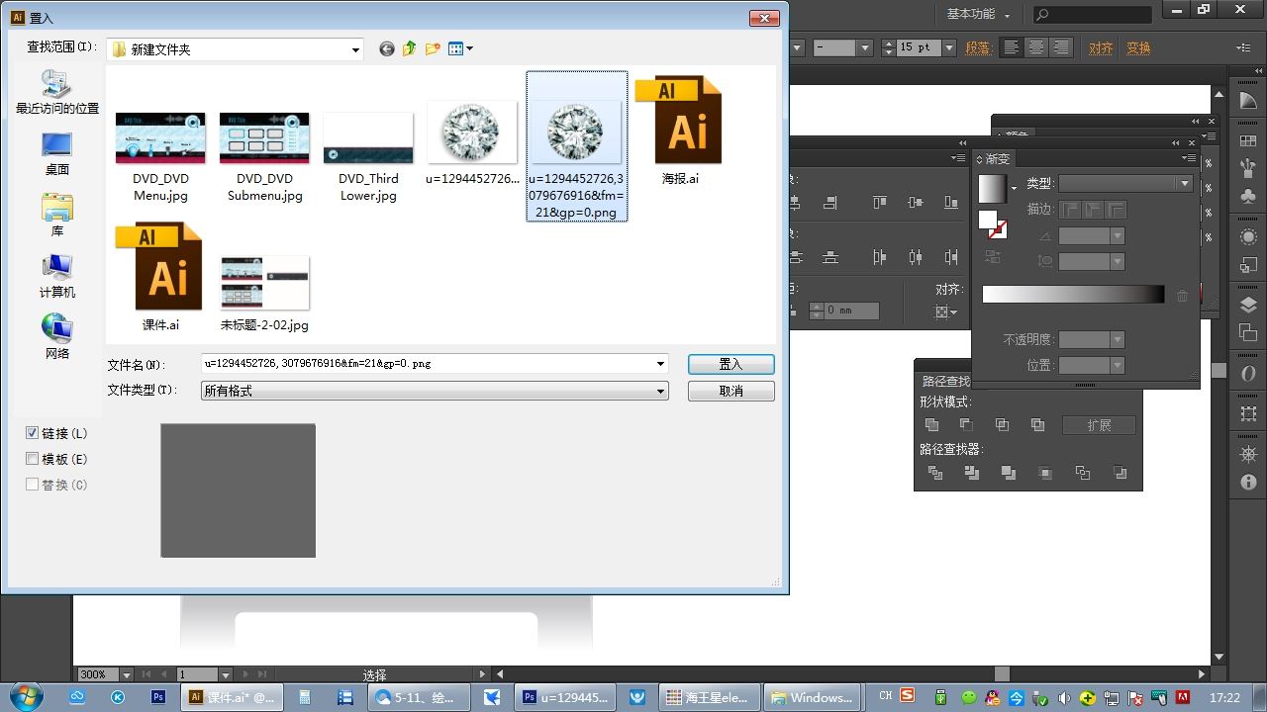The width and height of the screenshot is (1267, 712).
Task: Click the Unite shape mode in Pathfinder panel
Action: click(x=931, y=425)
